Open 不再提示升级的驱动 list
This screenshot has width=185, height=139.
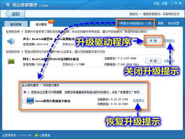(135, 23)
